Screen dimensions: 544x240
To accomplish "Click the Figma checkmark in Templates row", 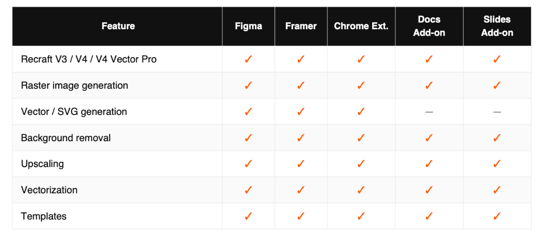I will 249,216.
